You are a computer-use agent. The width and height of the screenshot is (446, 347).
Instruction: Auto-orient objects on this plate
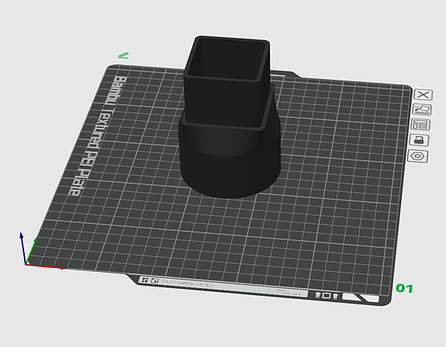[422, 110]
